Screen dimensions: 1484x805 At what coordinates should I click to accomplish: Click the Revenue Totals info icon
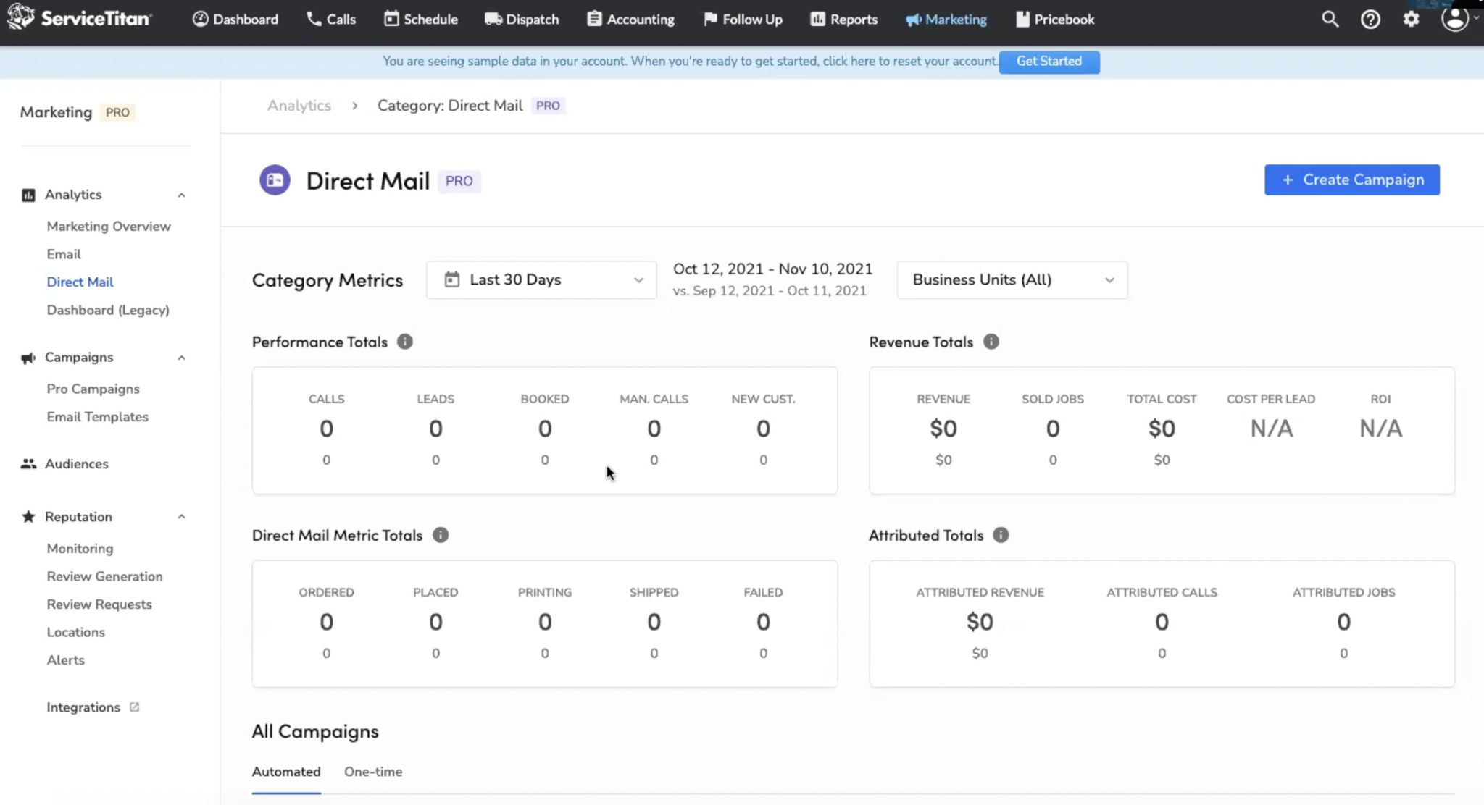pyautogui.click(x=991, y=341)
